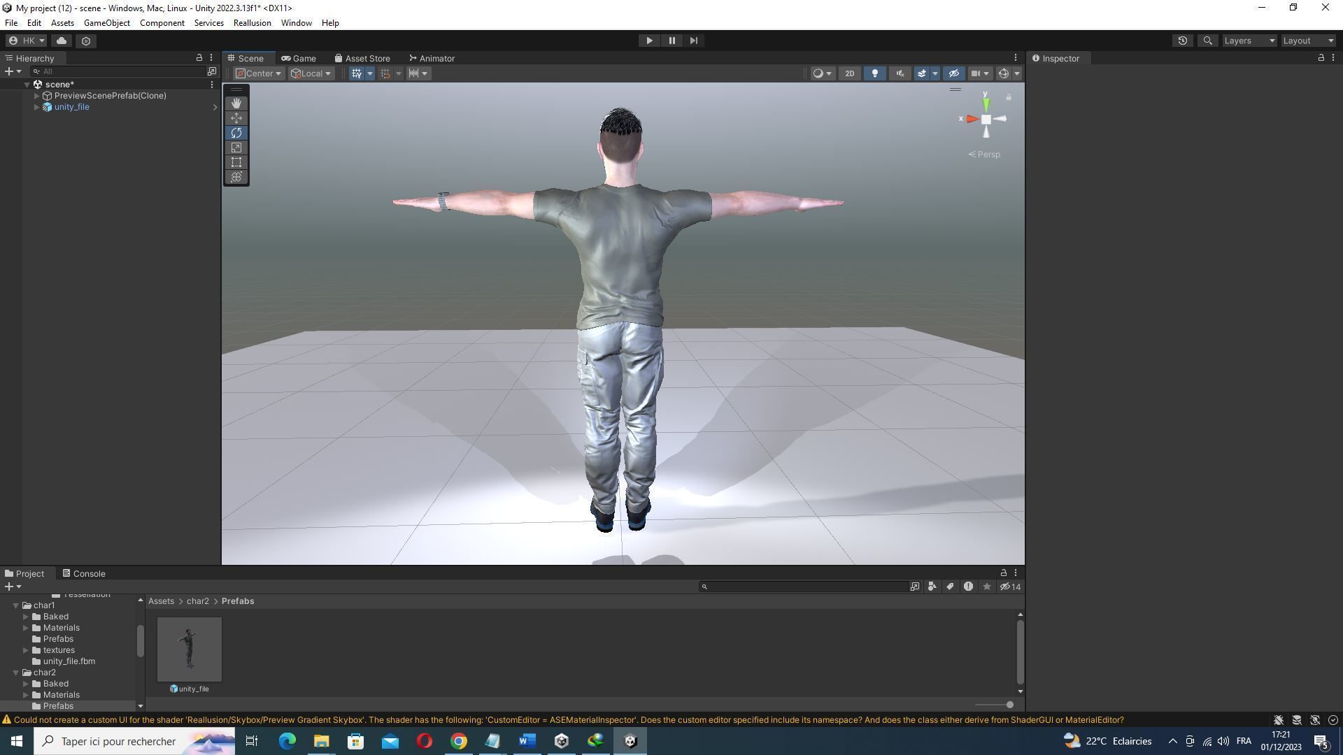
Task: Open the Center pivot dropdown
Action: coord(258,73)
